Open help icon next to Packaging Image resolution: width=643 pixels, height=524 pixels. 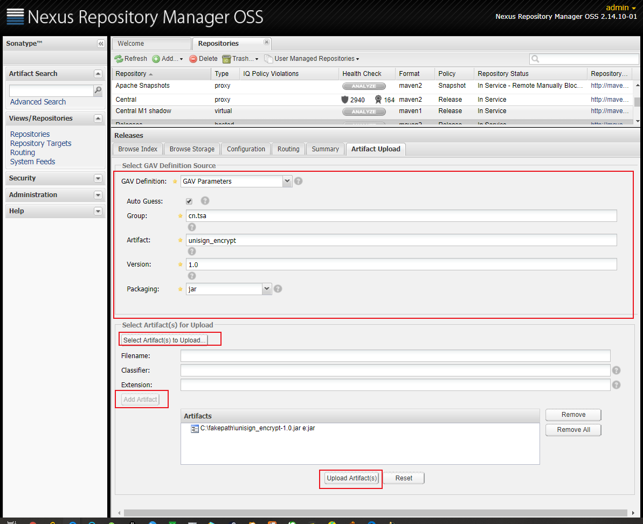click(x=278, y=289)
